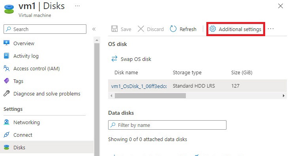The height and width of the screenshot is (156, 292).
Task: Click the Save toolbar label
Action: [x=126, y=29]
